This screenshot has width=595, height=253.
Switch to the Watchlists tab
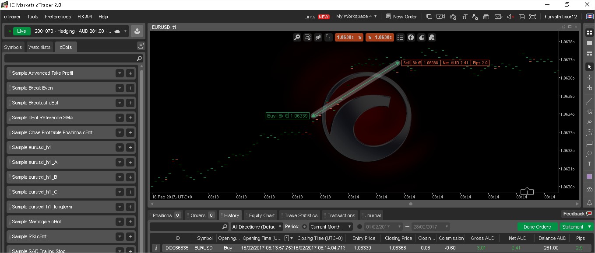click(39, 47)
